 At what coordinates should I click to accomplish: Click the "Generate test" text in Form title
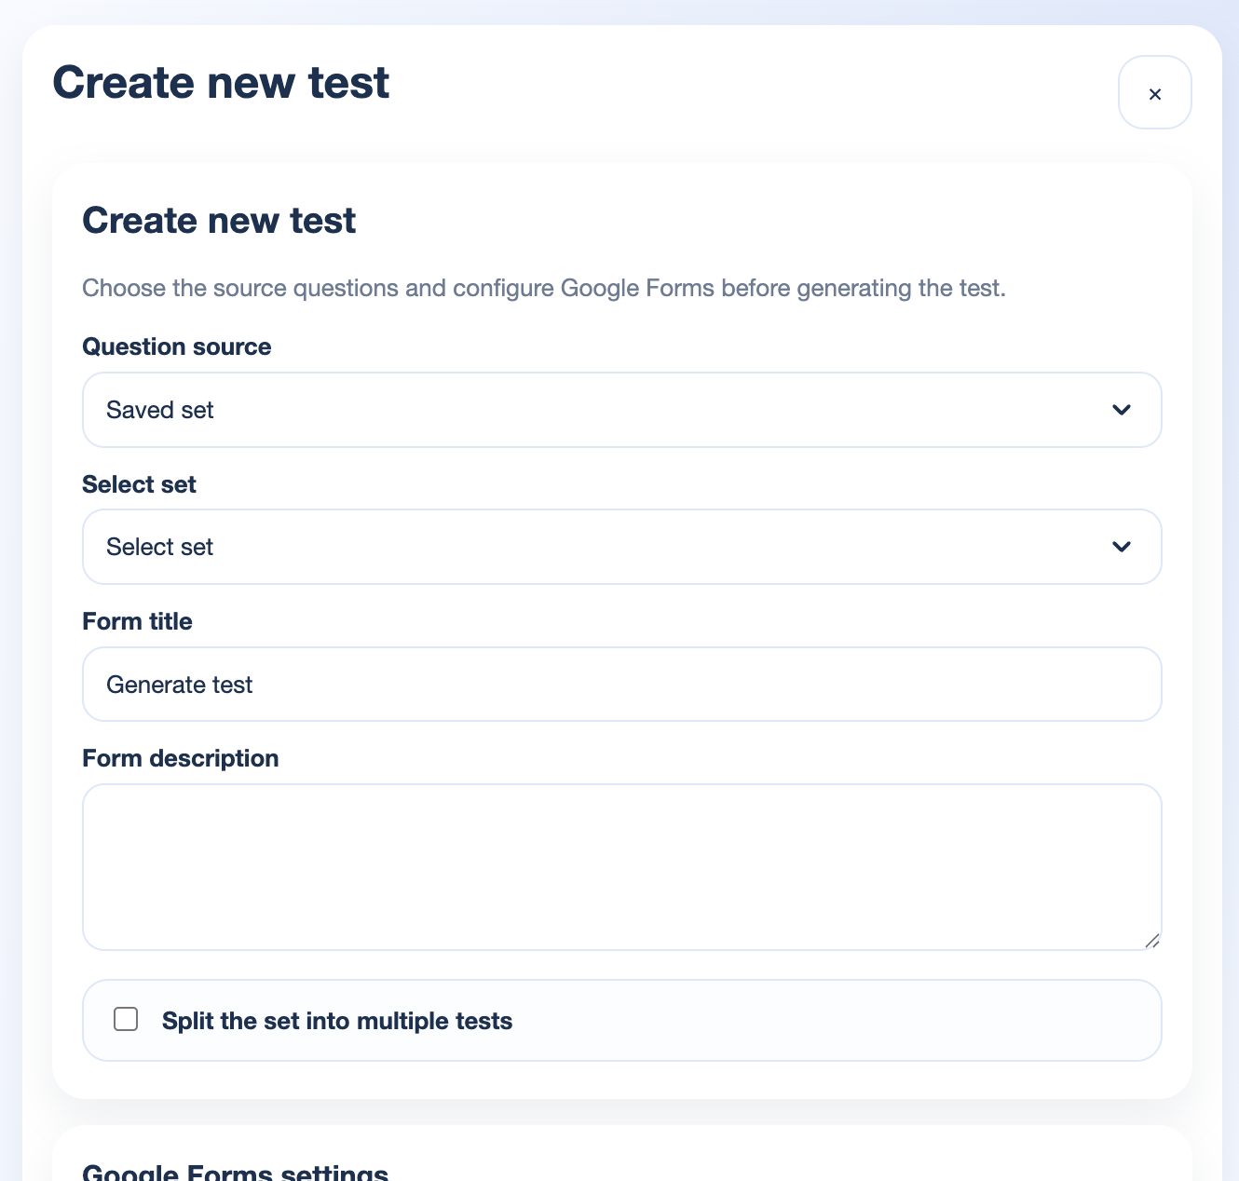click(x=180, y=685)
